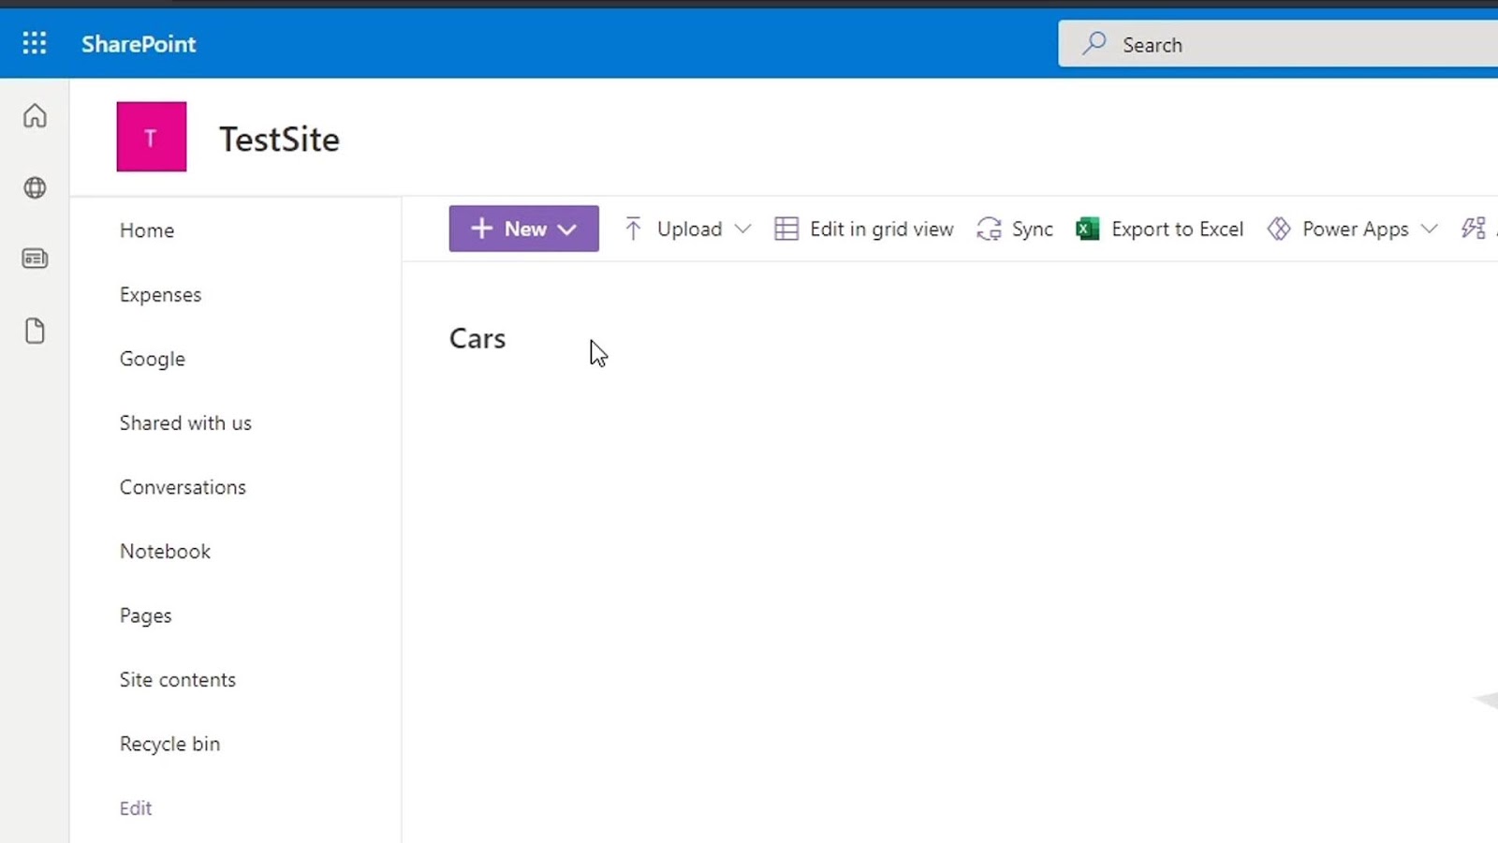Expand the Power Apps dropdown chevron

[1430, 229]
